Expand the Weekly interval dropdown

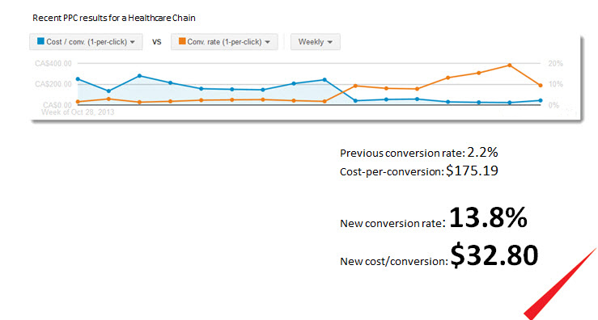pyautogui.click(x=316, y=42)
